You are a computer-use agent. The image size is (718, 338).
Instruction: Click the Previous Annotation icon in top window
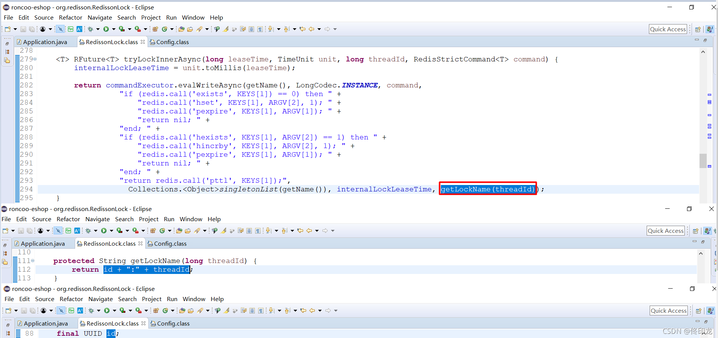[287, 29]
